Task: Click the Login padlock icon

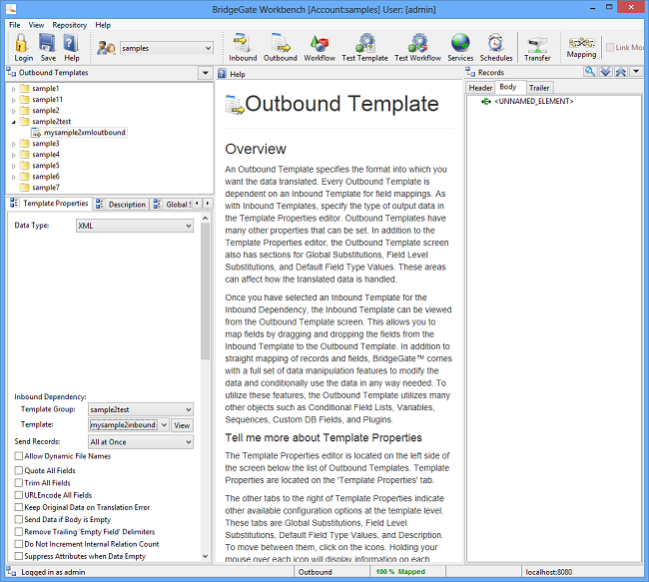Action: coord(22,43)
